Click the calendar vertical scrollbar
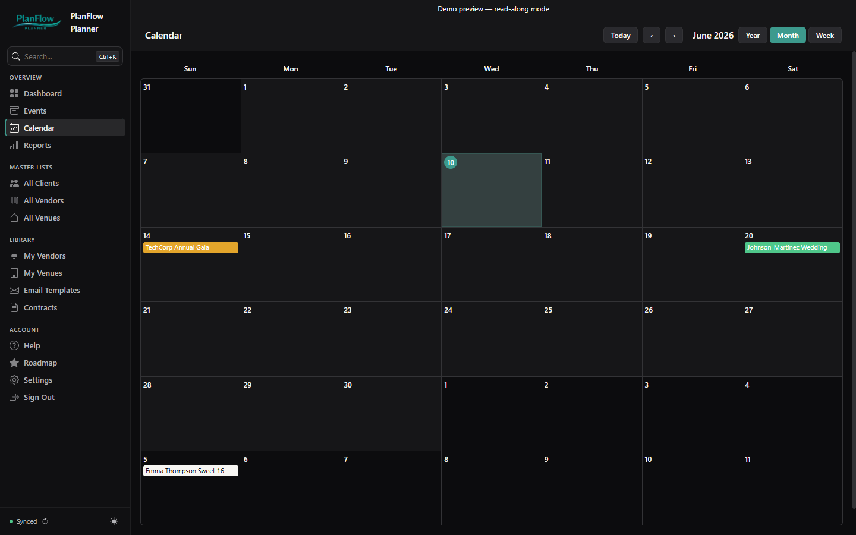856x535 pixels. pyautogui.click(x=854, y=279)
